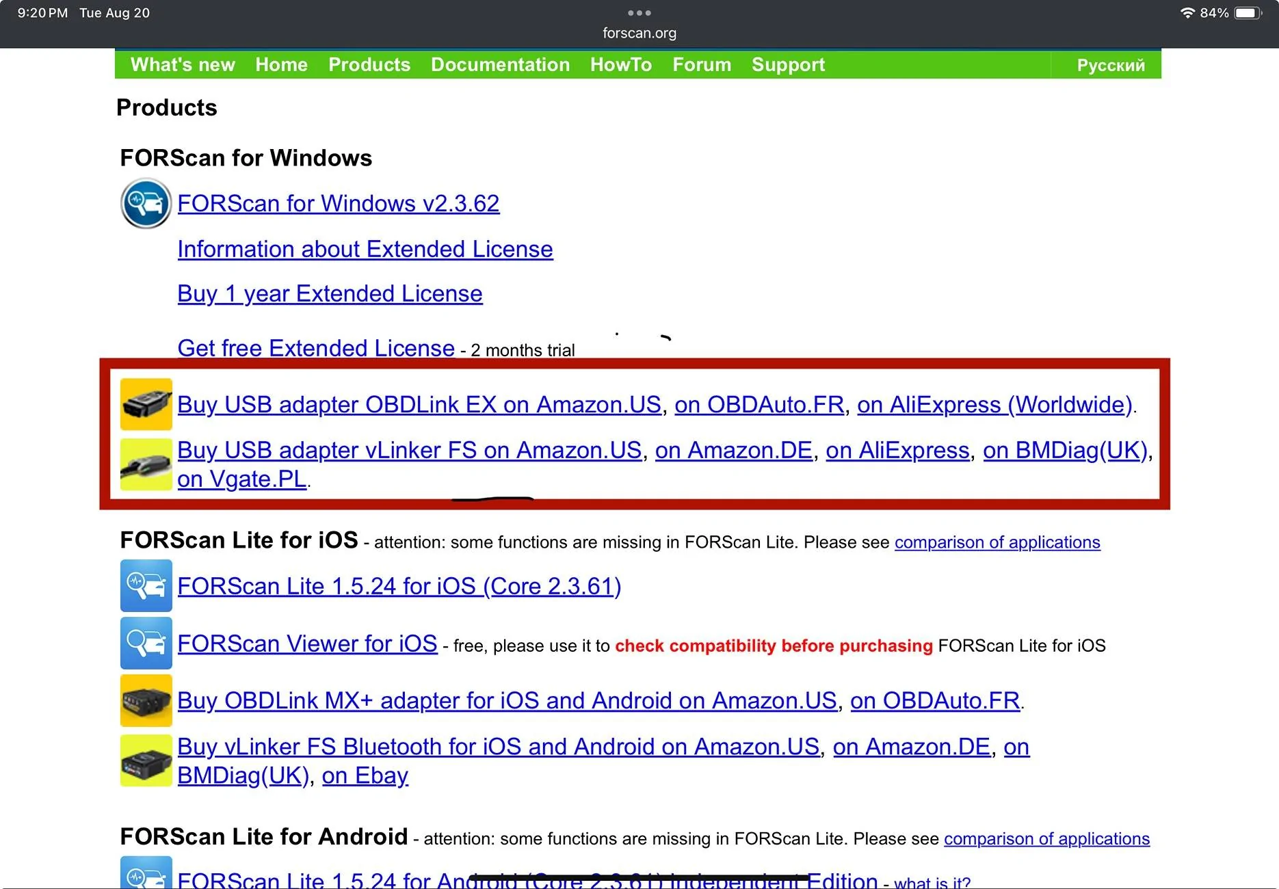
Task: Open the on Vgate.PL link
Action: (242, 479)
